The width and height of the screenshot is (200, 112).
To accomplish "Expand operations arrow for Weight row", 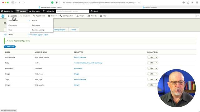I will coord(156,85).
